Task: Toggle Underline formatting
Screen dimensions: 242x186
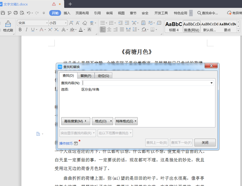Action: [33, 29]
